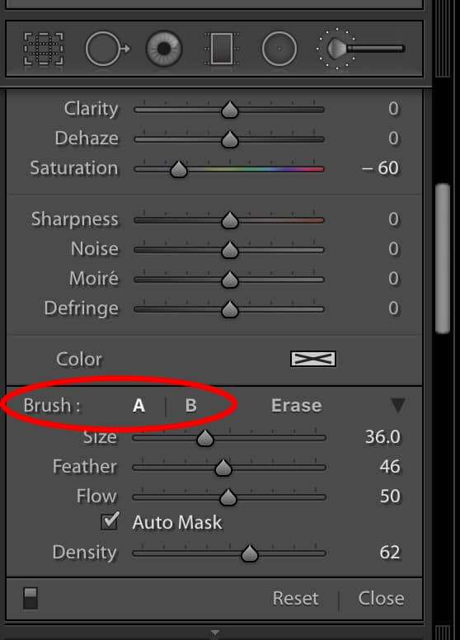
Task: Click the Density slider handle
Action: point(250,553)
